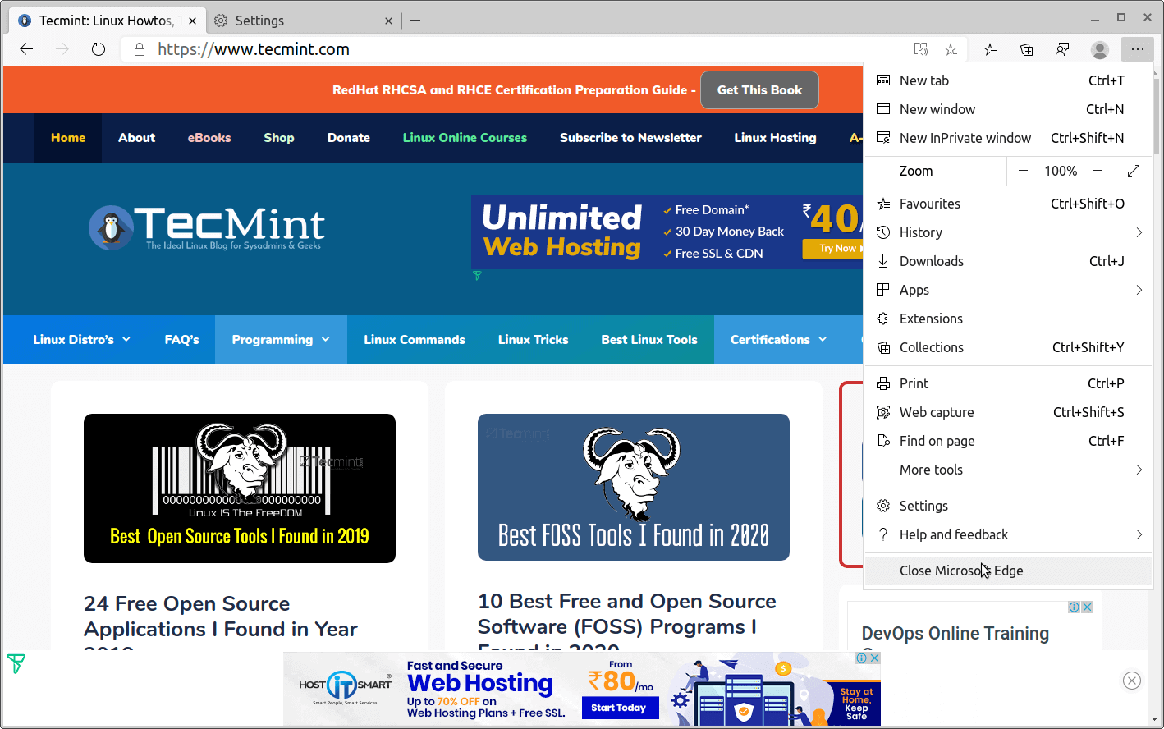Select Settings from the Edge menu
The width and height of the screenshot is (1164, 729).
click(x=923, y=506)
